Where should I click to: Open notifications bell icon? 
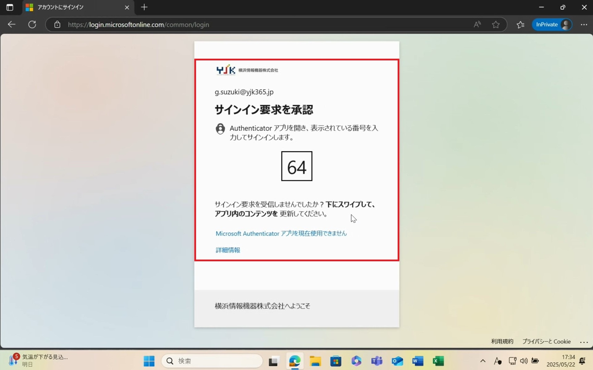coord(582,361)
